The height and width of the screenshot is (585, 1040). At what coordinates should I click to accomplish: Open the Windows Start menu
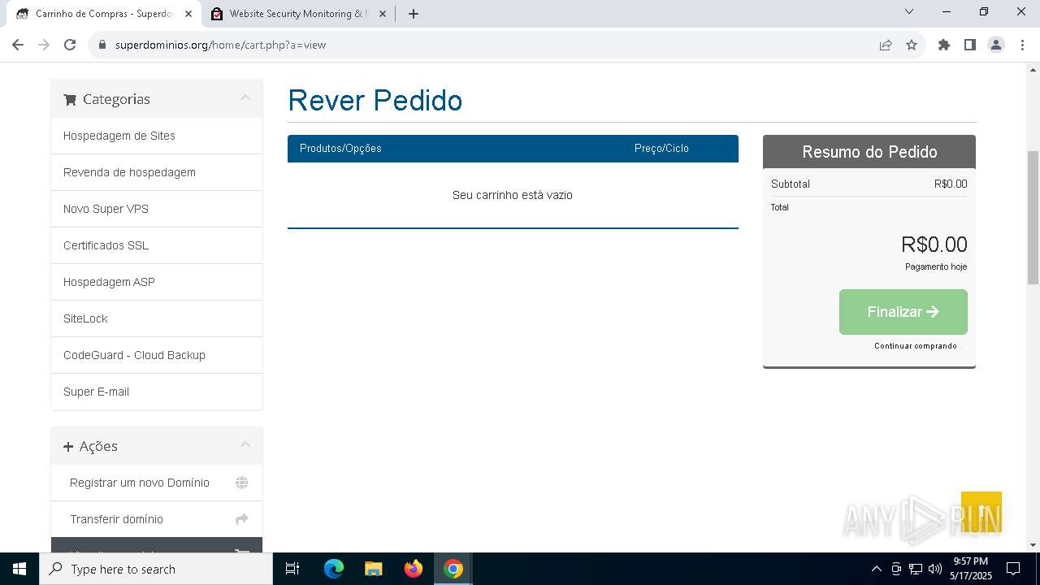pos(19,569)
